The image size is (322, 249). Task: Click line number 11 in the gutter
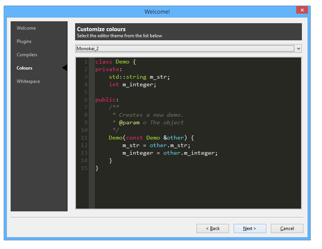[84, 138]
